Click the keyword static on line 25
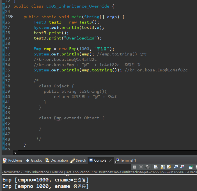The width and height of the screenshot is (197, 191). click(49, 17)
